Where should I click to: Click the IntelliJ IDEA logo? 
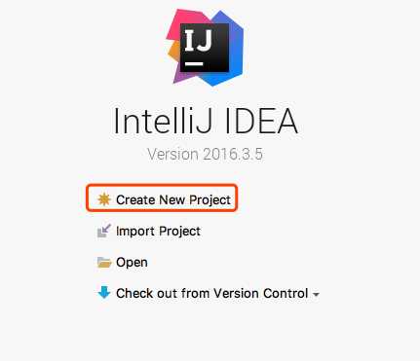pyautogui.click(x=205, y=48)
